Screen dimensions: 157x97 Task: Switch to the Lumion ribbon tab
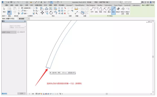tap(127, 5)
